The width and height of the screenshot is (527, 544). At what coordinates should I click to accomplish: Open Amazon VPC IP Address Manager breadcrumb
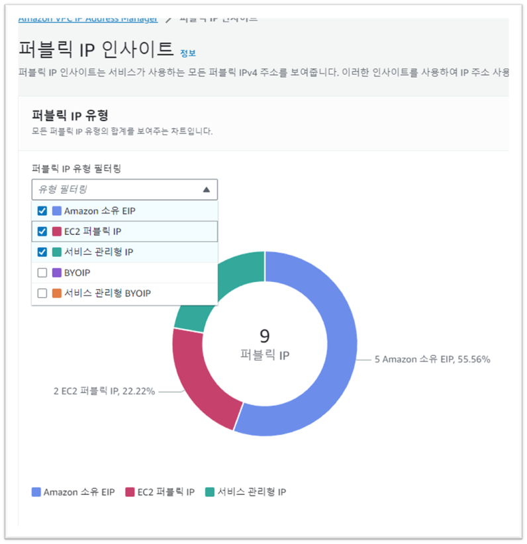click(x=88, y=19)
